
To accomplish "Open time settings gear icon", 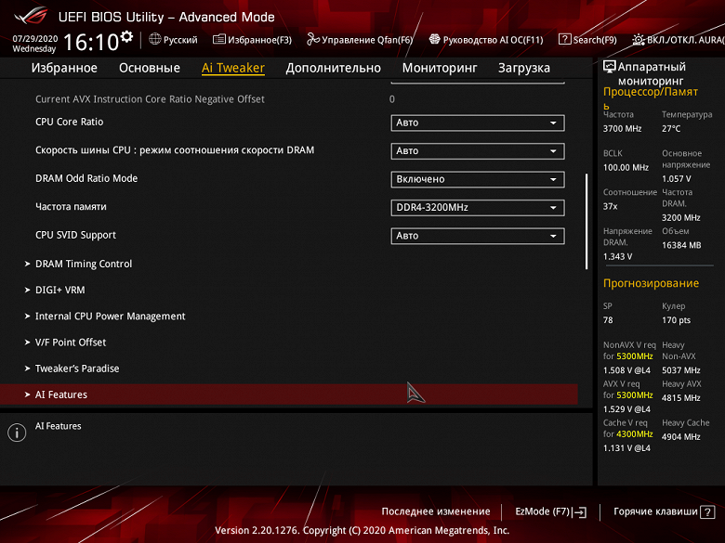I will point(126,36).
